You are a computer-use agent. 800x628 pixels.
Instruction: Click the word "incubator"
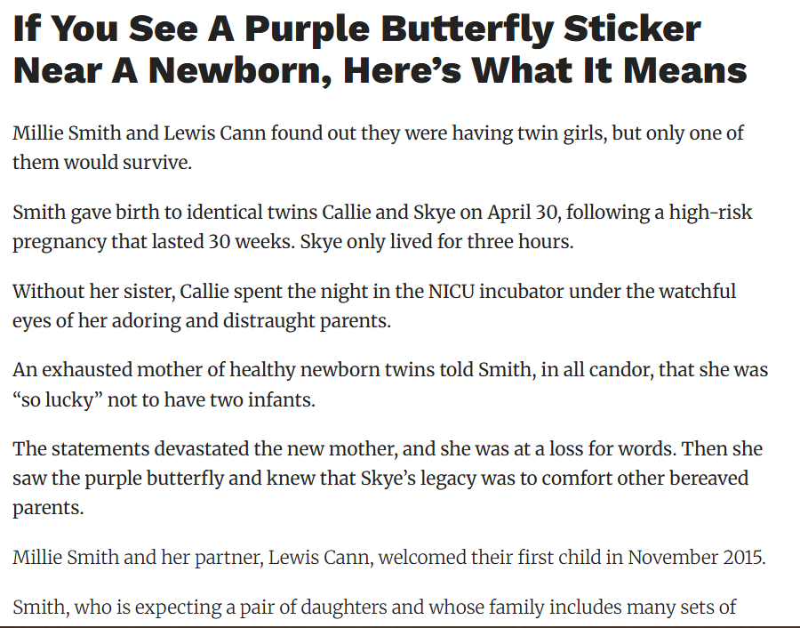click(525, 292)
